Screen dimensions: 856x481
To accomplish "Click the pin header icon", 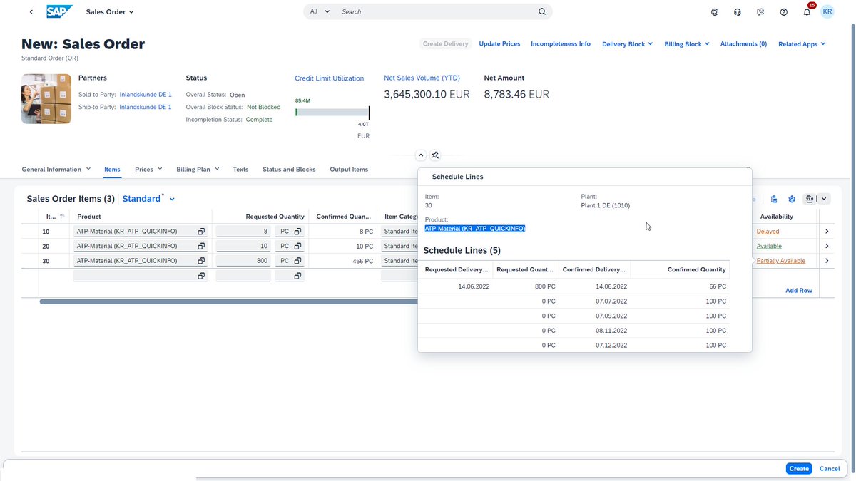I will pyautogui.click(x=435, y=155).
